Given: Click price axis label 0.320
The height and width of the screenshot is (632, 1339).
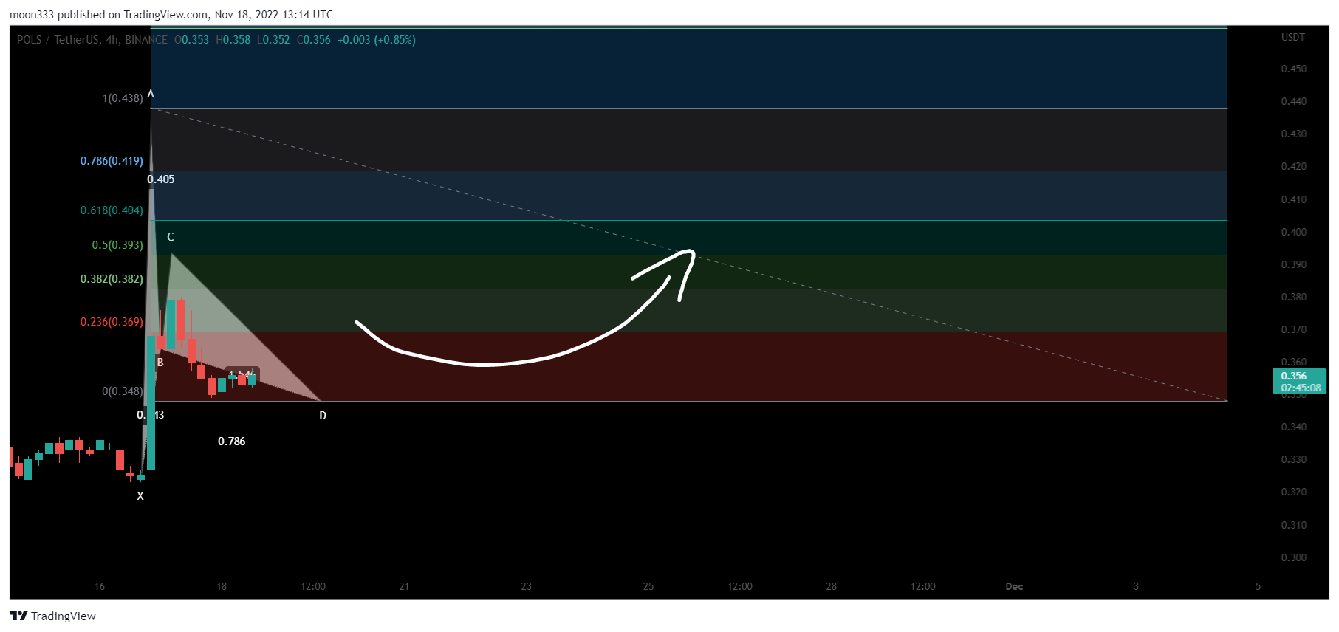Looking at the screenshot, I should pos(1294,492).
